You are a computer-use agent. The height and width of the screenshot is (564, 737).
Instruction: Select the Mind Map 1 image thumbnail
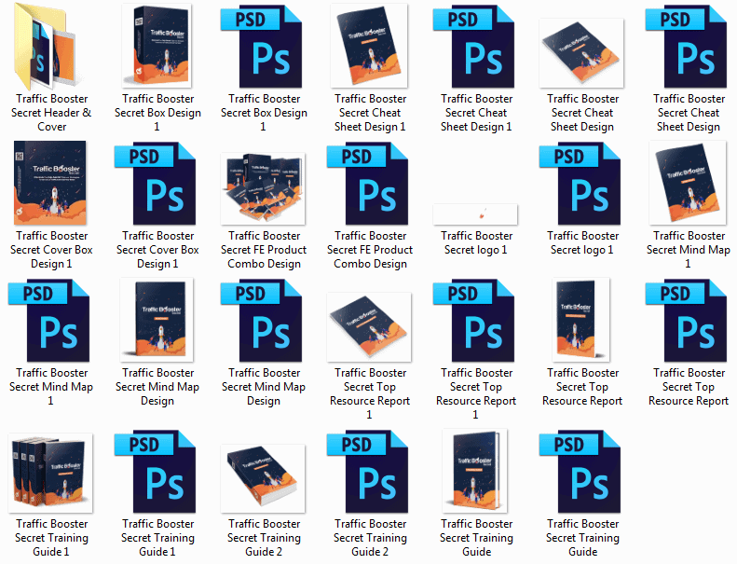688,183
